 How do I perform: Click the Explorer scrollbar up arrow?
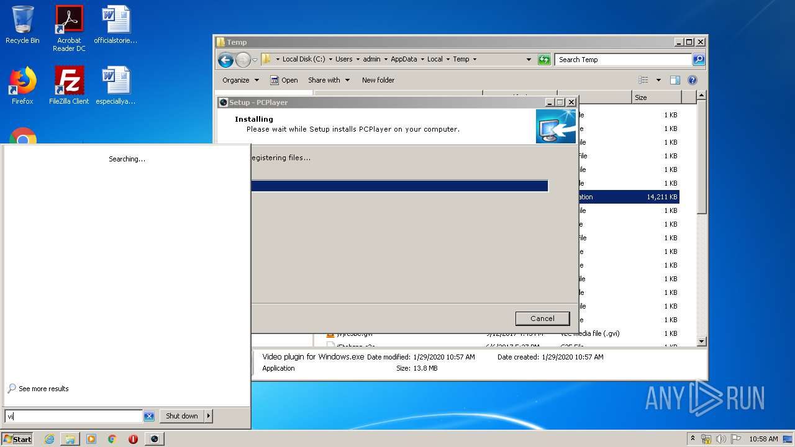tap(701, 96)
